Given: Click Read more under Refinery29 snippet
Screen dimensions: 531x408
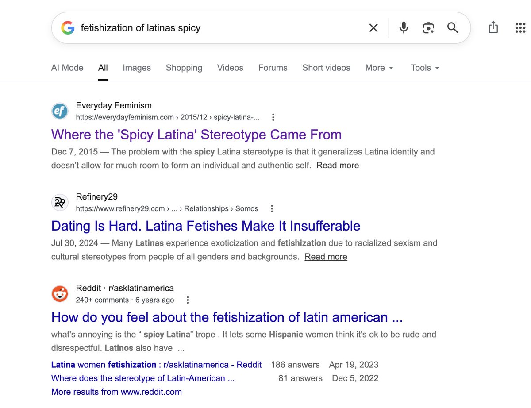Looking at the screenshot, I should tap(326, 257).
